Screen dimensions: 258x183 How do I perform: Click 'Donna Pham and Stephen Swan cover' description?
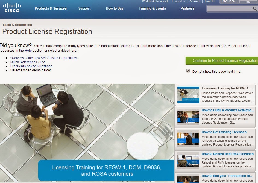(227, 93)
